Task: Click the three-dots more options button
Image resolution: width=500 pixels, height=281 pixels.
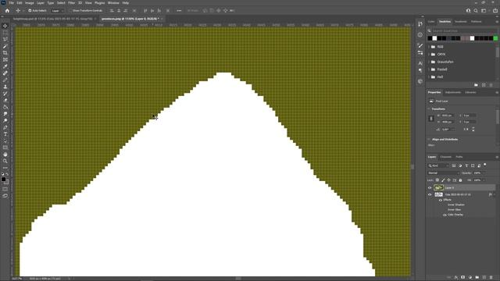Action: coord(179,10)
